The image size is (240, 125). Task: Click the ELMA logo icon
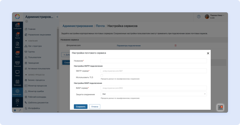[x=17, y=16]
